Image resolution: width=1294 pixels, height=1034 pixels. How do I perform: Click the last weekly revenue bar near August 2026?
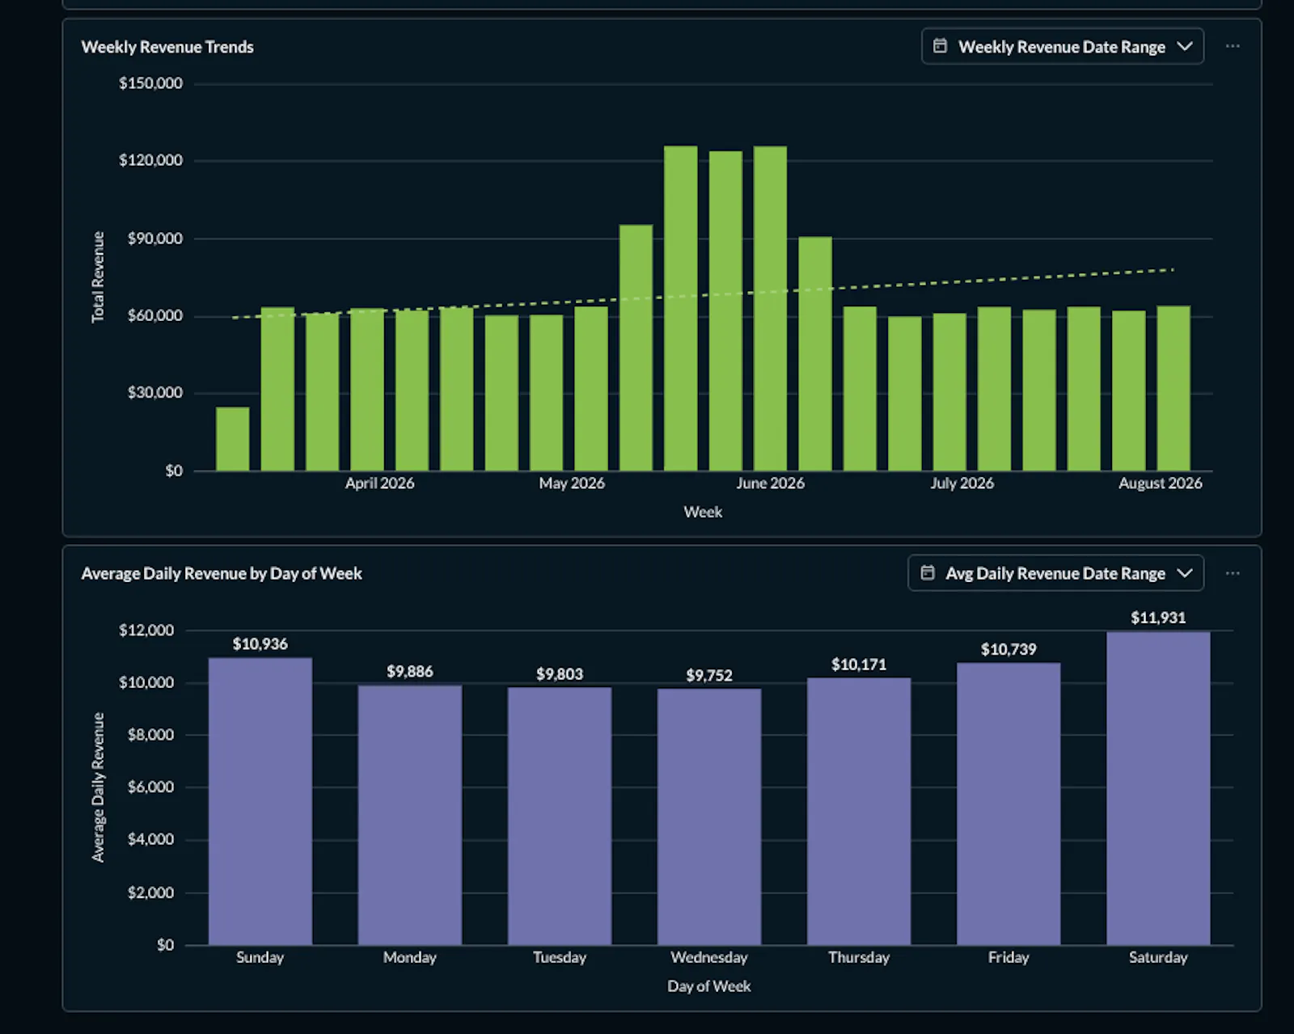pyautogui.click(x=1173, y=388)
